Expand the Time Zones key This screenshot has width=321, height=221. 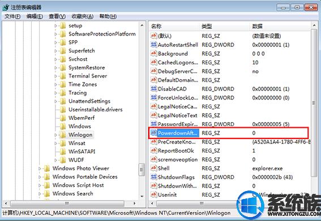pos(55,84)
